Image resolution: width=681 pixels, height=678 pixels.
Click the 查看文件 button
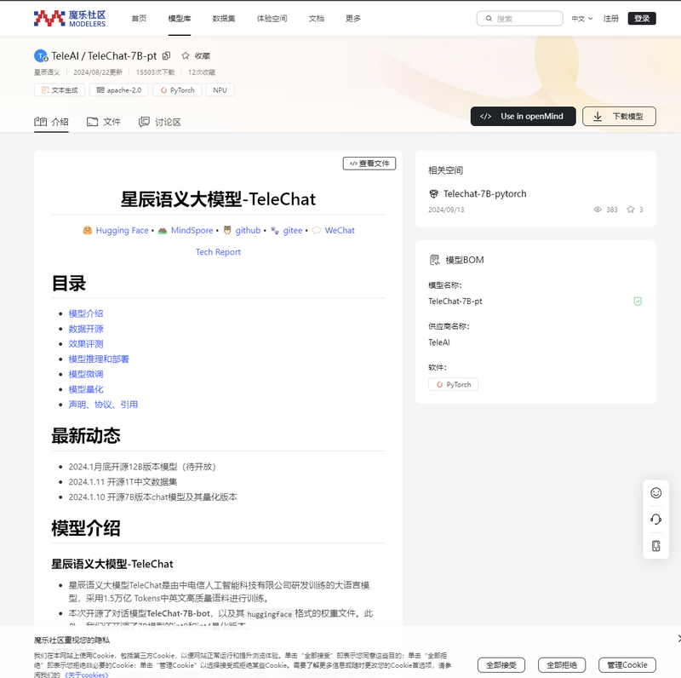tap(369, 164)
